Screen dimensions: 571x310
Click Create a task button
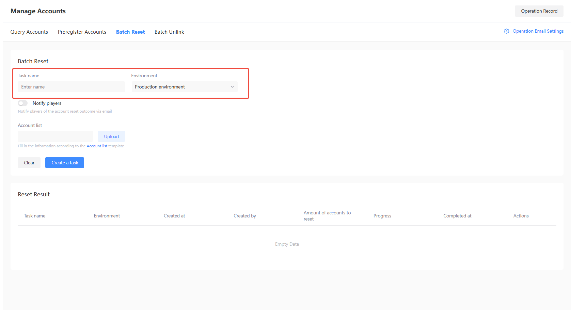tap(65, 163)
